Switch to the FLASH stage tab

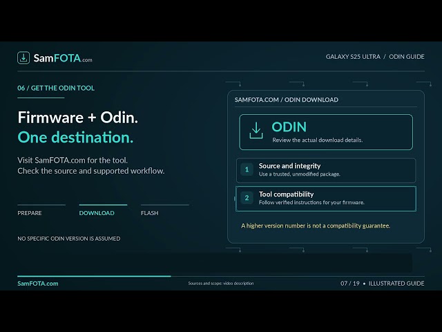click(150, 213)
